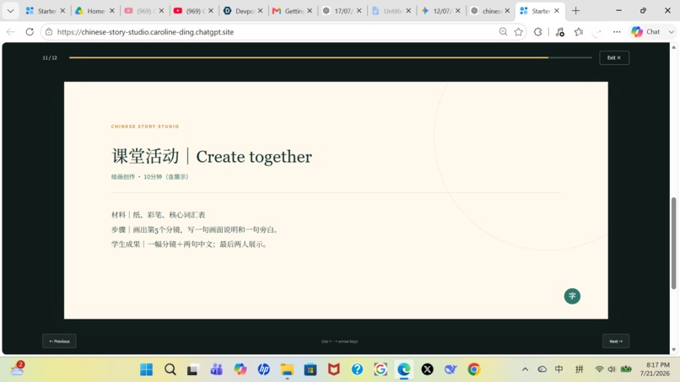680x382 pixels.
Task: Click the page vertical scrollbar
Action: (673, 243)
